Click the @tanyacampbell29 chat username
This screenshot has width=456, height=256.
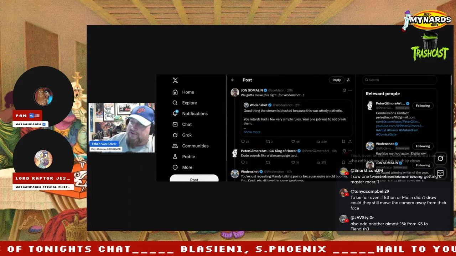coord(370,191)
